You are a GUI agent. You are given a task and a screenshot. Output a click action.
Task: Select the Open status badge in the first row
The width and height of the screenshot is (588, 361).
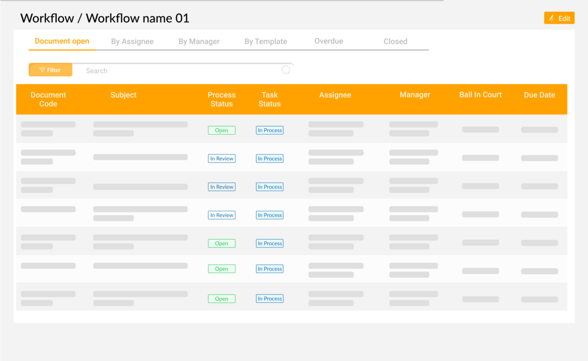pyautogui.click(x=221, y=130)
